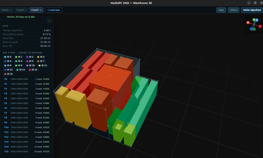This screenshot has height=158, width=263.
Task: Click the T15 row priced €5320
Action: [27, 151]
